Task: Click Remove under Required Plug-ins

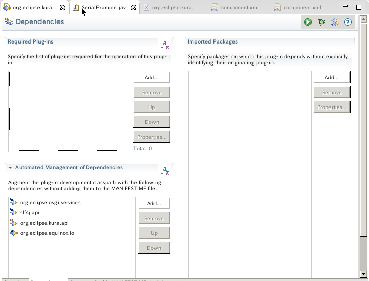Action: (151, 92)
